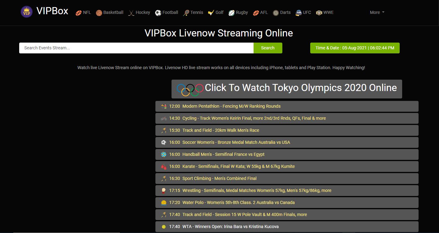Click the Darts board icon

click(x=276, y=13)
